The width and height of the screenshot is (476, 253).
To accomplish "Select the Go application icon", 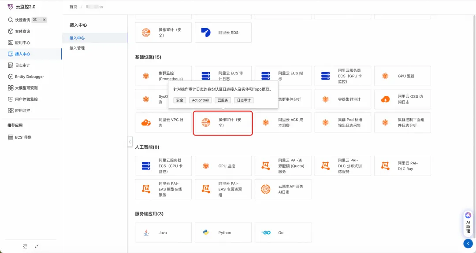I will pyautogui.click(x=266, y=232).
